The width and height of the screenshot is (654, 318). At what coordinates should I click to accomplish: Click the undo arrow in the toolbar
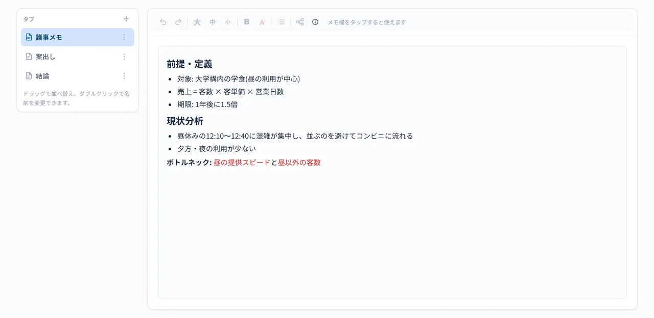tap(163, 22)
